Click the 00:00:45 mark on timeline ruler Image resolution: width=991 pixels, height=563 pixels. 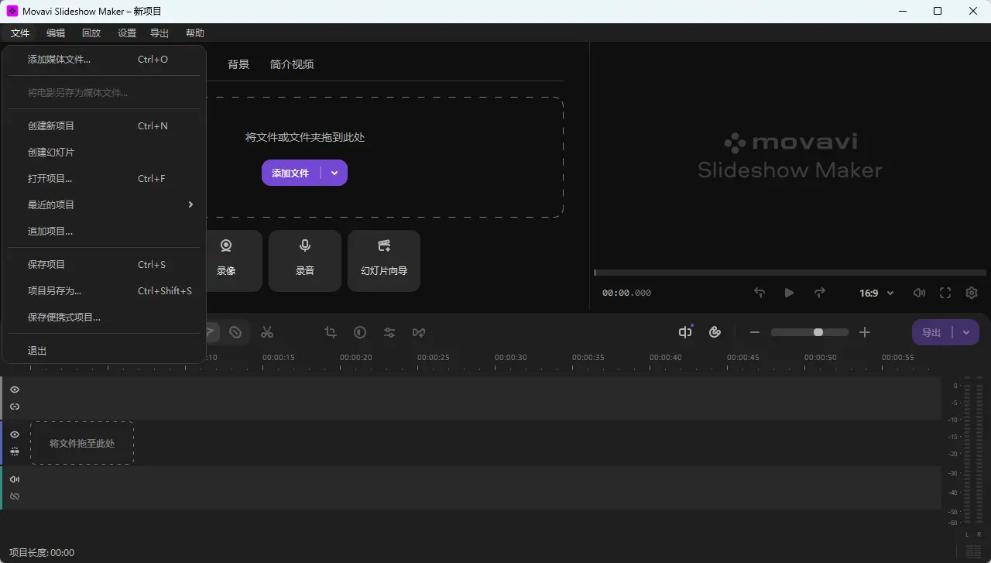[742, 358]
